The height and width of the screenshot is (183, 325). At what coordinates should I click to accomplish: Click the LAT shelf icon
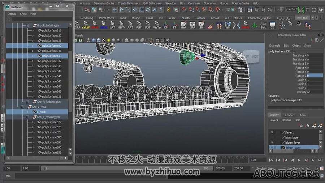click(x=112, y=25)
